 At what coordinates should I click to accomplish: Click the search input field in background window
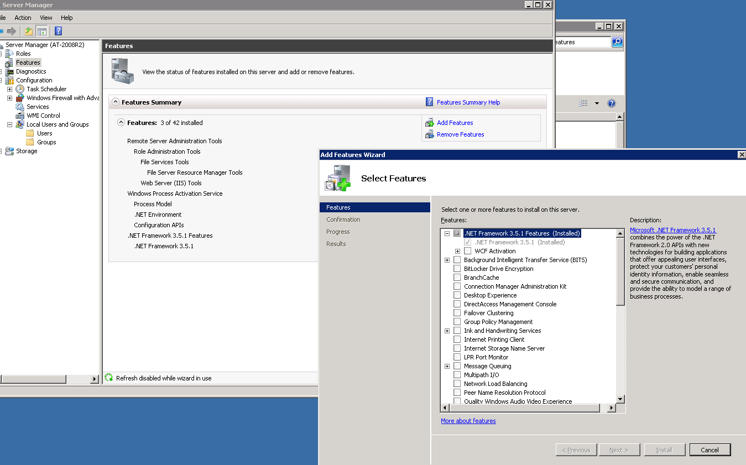[x=582, y=42]
